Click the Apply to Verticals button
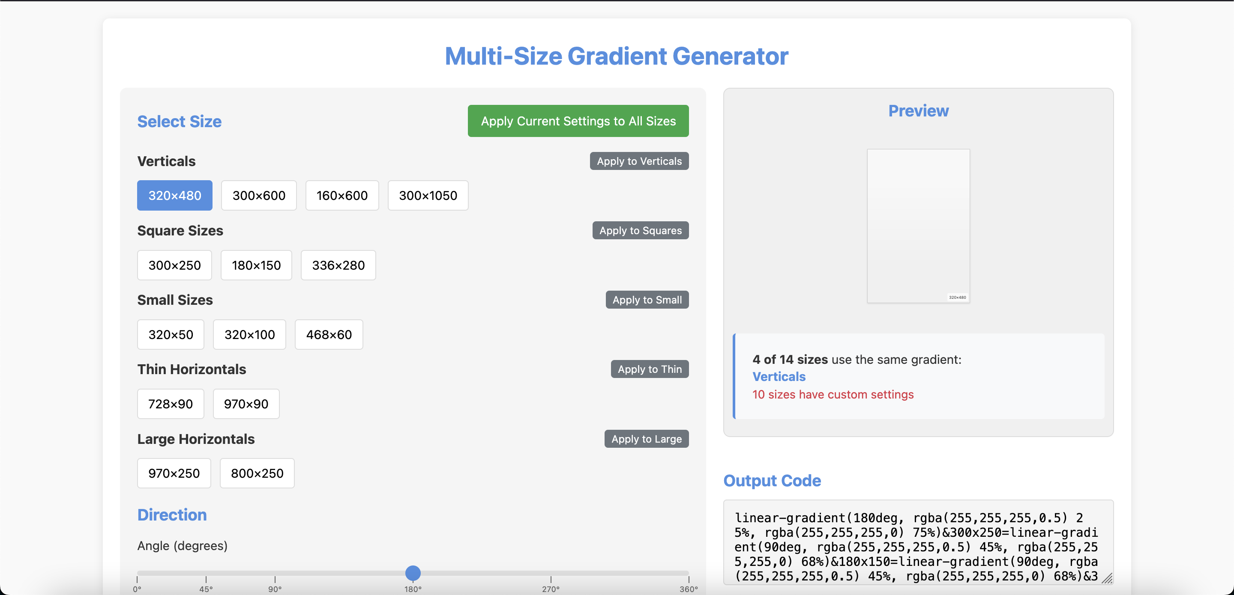This screenshot has width=1234, height=595. pyautogui.click(x=639, y=161)
